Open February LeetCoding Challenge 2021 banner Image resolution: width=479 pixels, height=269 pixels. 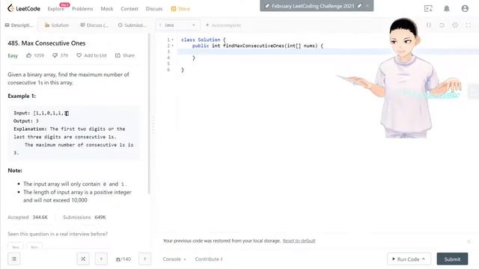pos(317,6)
